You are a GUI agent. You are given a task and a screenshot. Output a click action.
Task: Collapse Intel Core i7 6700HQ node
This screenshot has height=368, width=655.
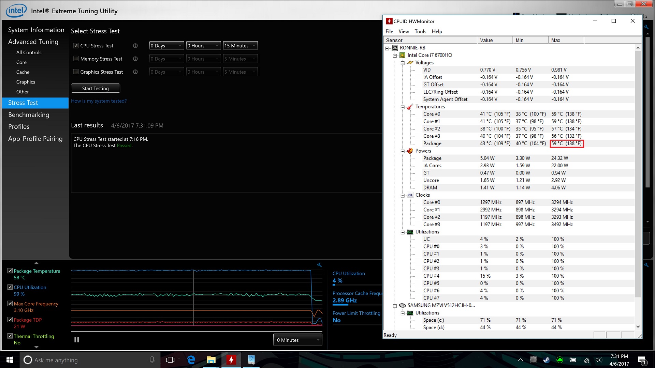point(395,56)
